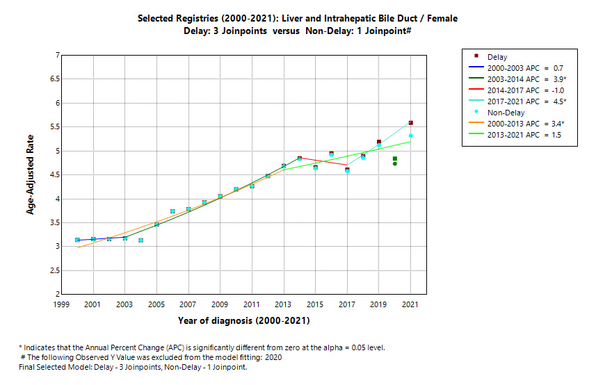The width and height of the screenshot is (596, 385).
Task: Select the 2004 data point below the trend line
Action: (141, 240)
